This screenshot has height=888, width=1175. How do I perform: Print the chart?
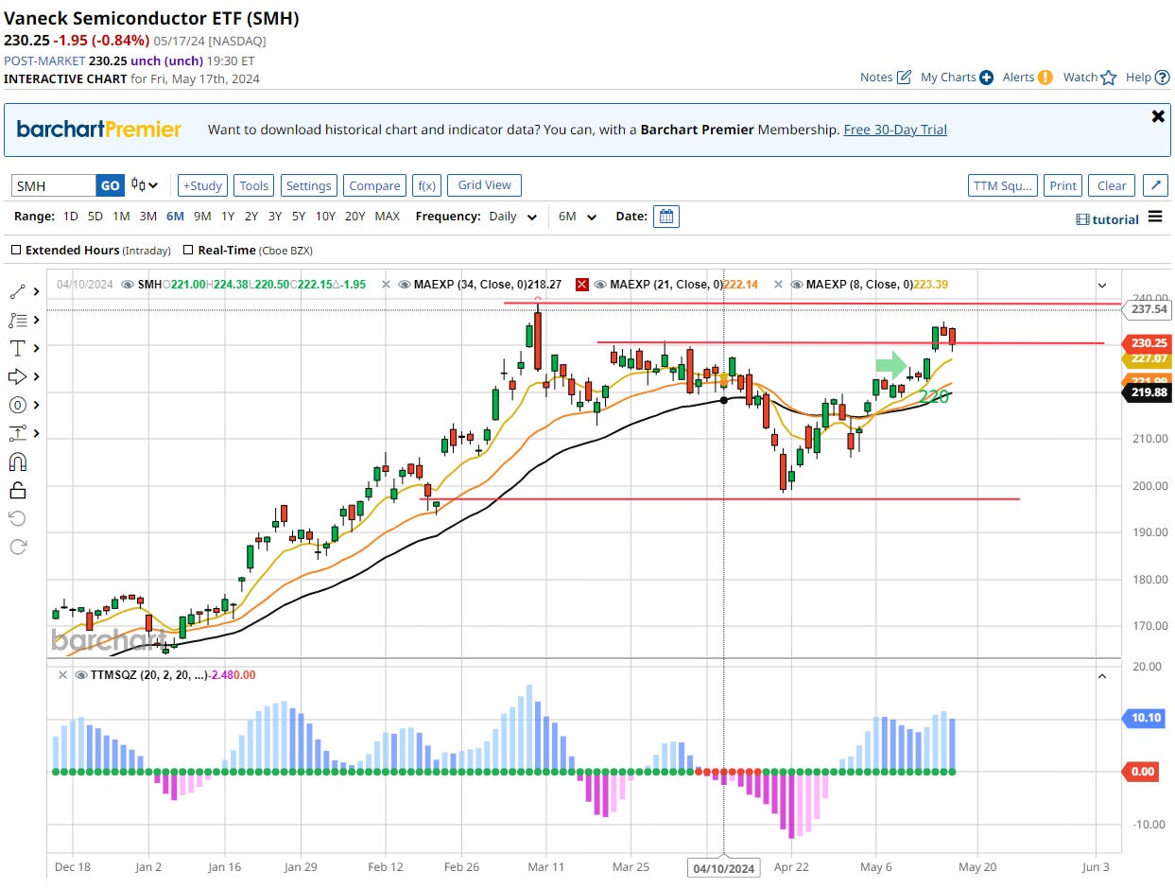point(1063,185)
